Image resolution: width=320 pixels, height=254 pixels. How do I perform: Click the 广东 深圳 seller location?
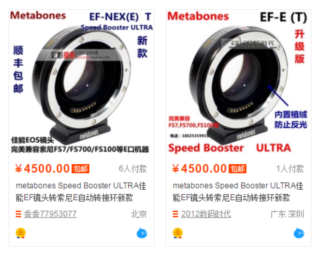click(288, 214)
